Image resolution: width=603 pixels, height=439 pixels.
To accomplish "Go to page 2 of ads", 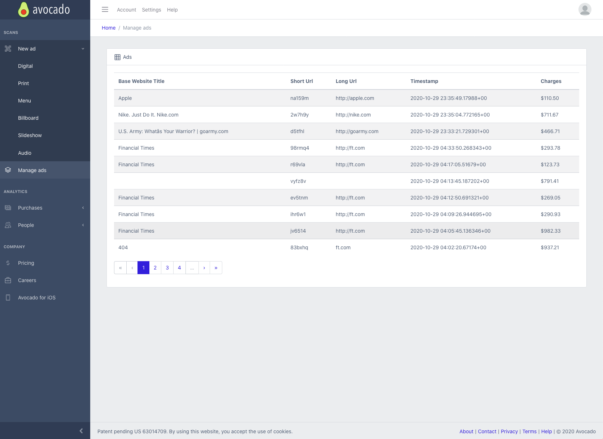I will pos(155,268).
